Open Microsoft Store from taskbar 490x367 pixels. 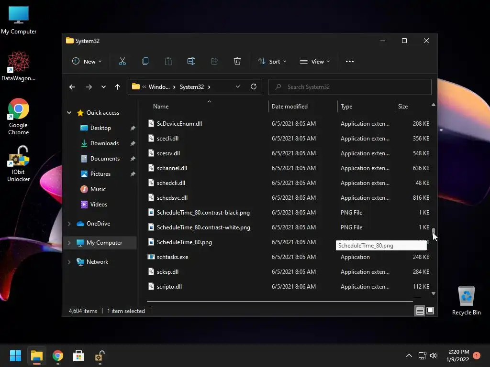[78, 356]
